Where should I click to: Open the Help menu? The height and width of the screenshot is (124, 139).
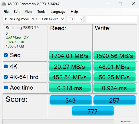[x=74, y=12]
